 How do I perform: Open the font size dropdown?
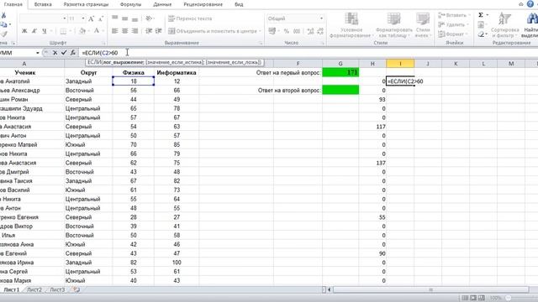click(x=83, y=18)
